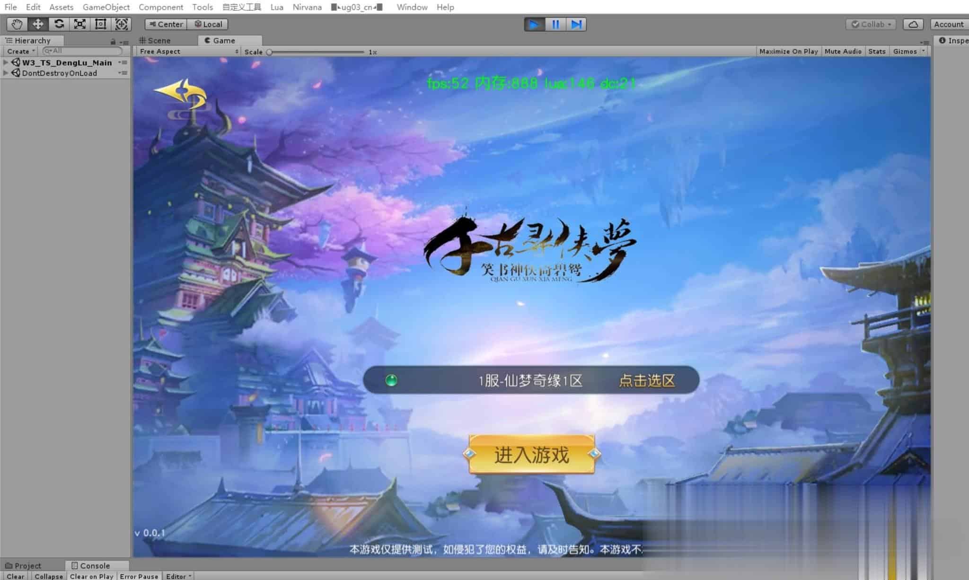Switch to the Project tab
Image resolution: width=969 pixels, height=580 pixels.
(x=23, y=565)
